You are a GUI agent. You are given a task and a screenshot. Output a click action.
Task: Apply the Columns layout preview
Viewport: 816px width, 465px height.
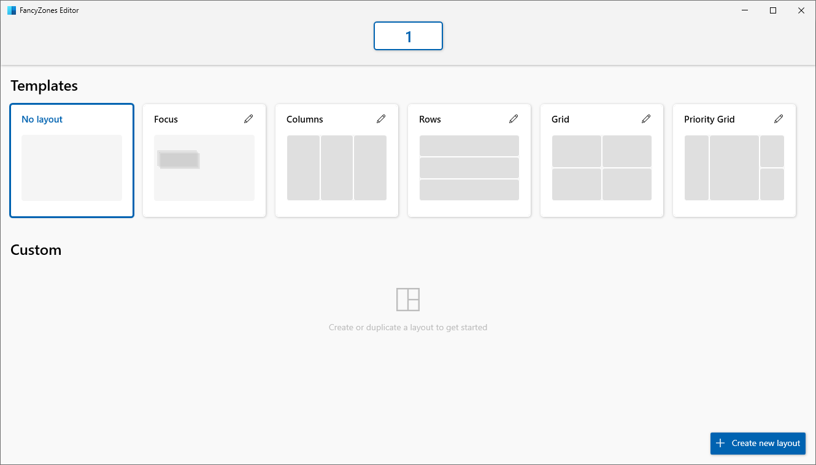coord(337,167)
